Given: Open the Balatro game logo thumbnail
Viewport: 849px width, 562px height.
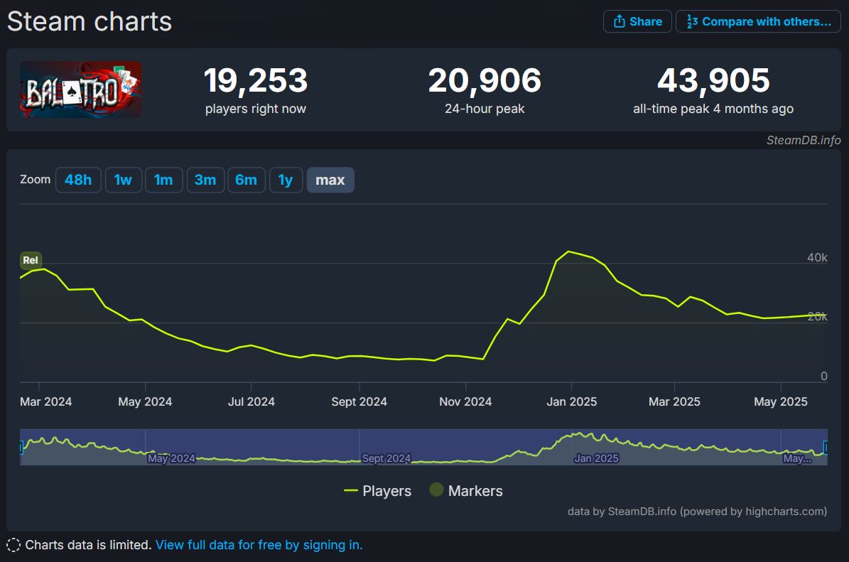Looking at the screenshot, I should coord(81,90).
